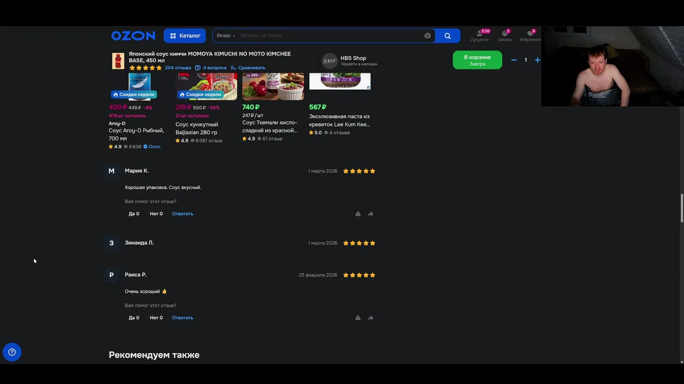Submit search with magnifier button
Viewport: 684px width, 384px height.
pyautogui.click(x=448, y=36)
